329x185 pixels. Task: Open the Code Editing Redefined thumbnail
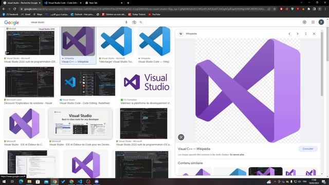point(88,82)
